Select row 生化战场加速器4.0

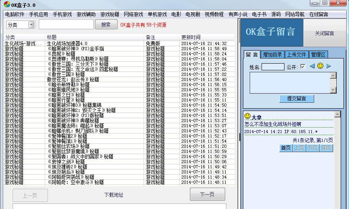click(x=119, y=43)
